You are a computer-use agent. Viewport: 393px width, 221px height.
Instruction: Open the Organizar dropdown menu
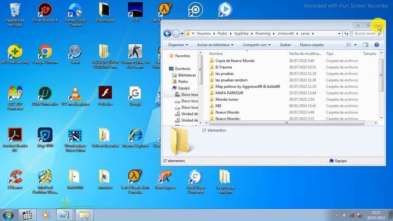[x=178, y=45]
